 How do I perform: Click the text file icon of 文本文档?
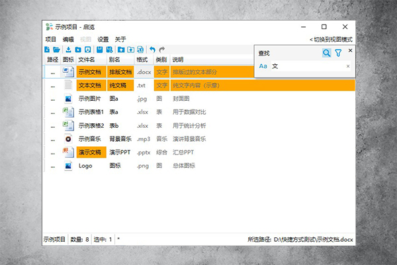tap(68, 85)
